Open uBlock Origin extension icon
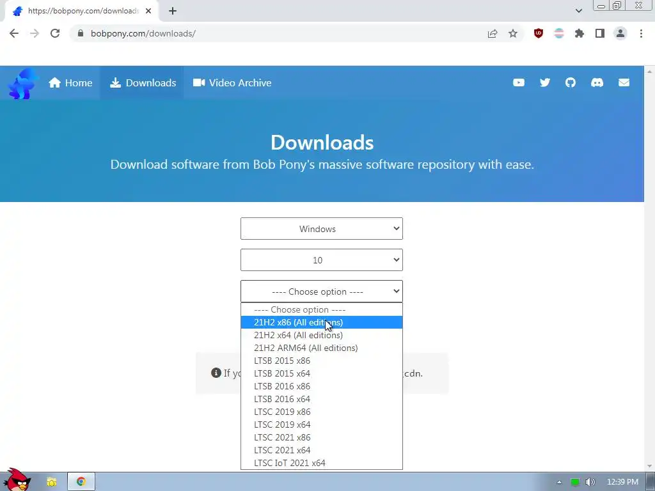 [x=539, y=33]
